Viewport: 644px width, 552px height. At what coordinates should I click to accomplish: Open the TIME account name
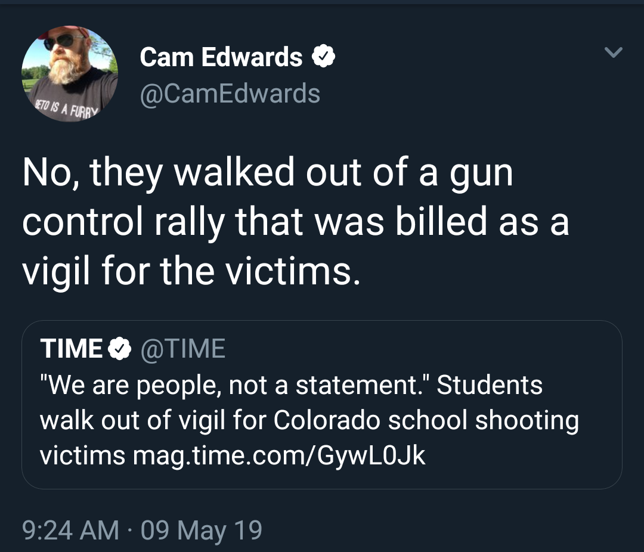[71, 349]
